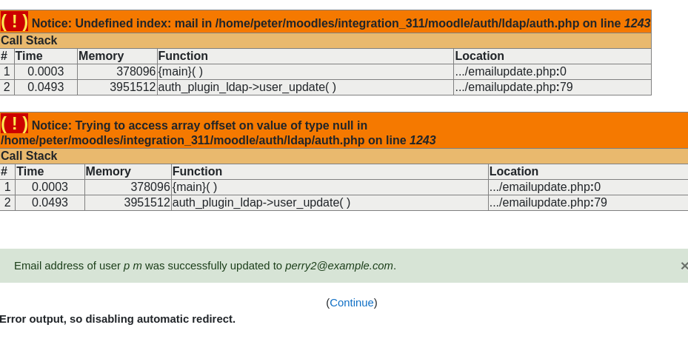Click the Time column header in first table
Screen dimensions: 688x356
point(29,56)
